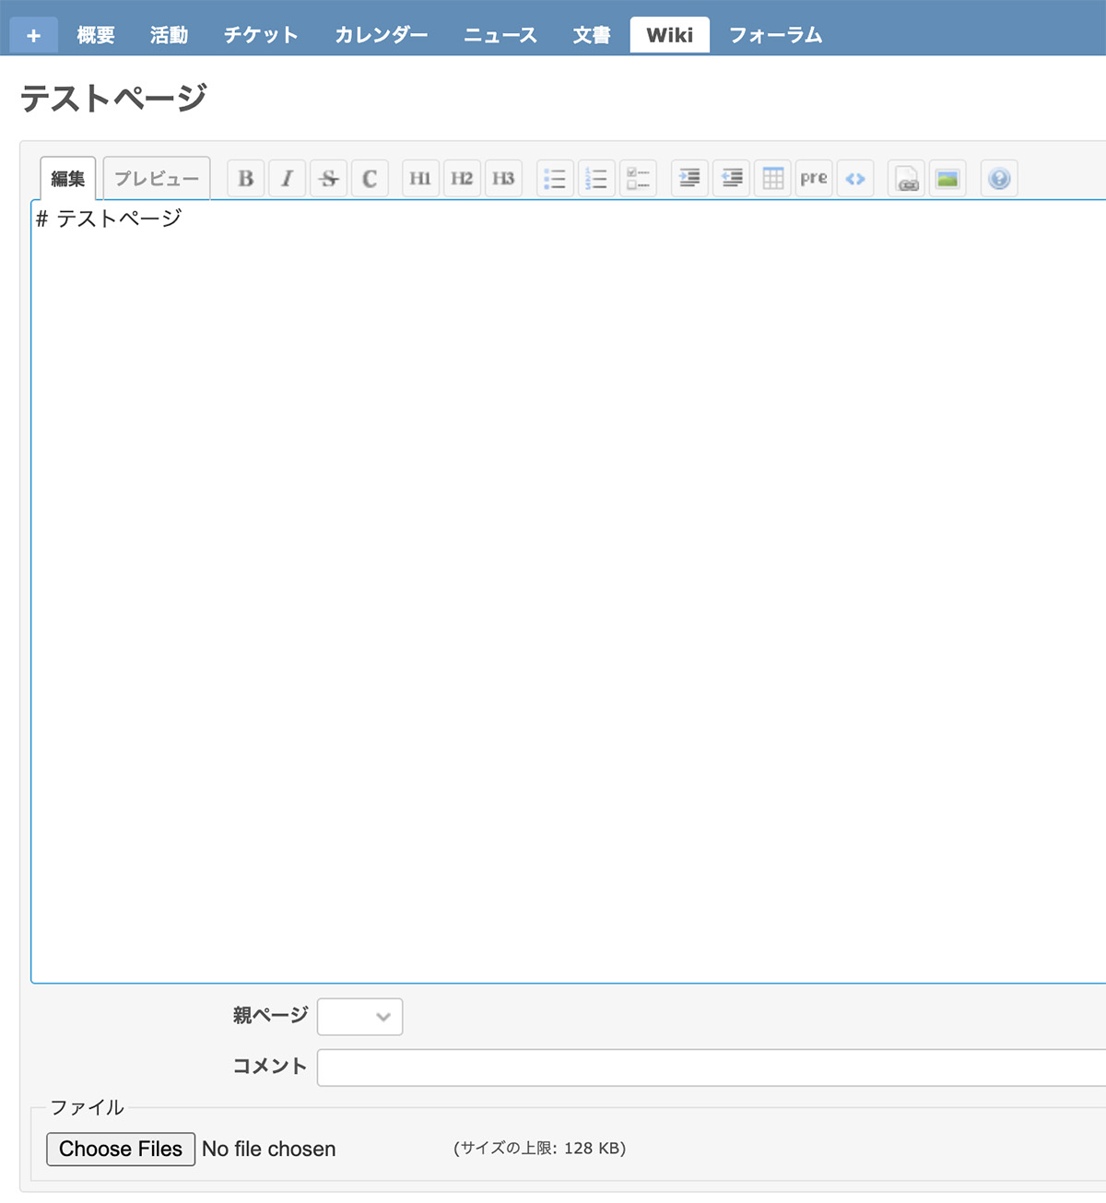This screenshot has width=1106, height=1203.
Task: Insert a Heading 2 with H2
Action: [x=462, y=178]
